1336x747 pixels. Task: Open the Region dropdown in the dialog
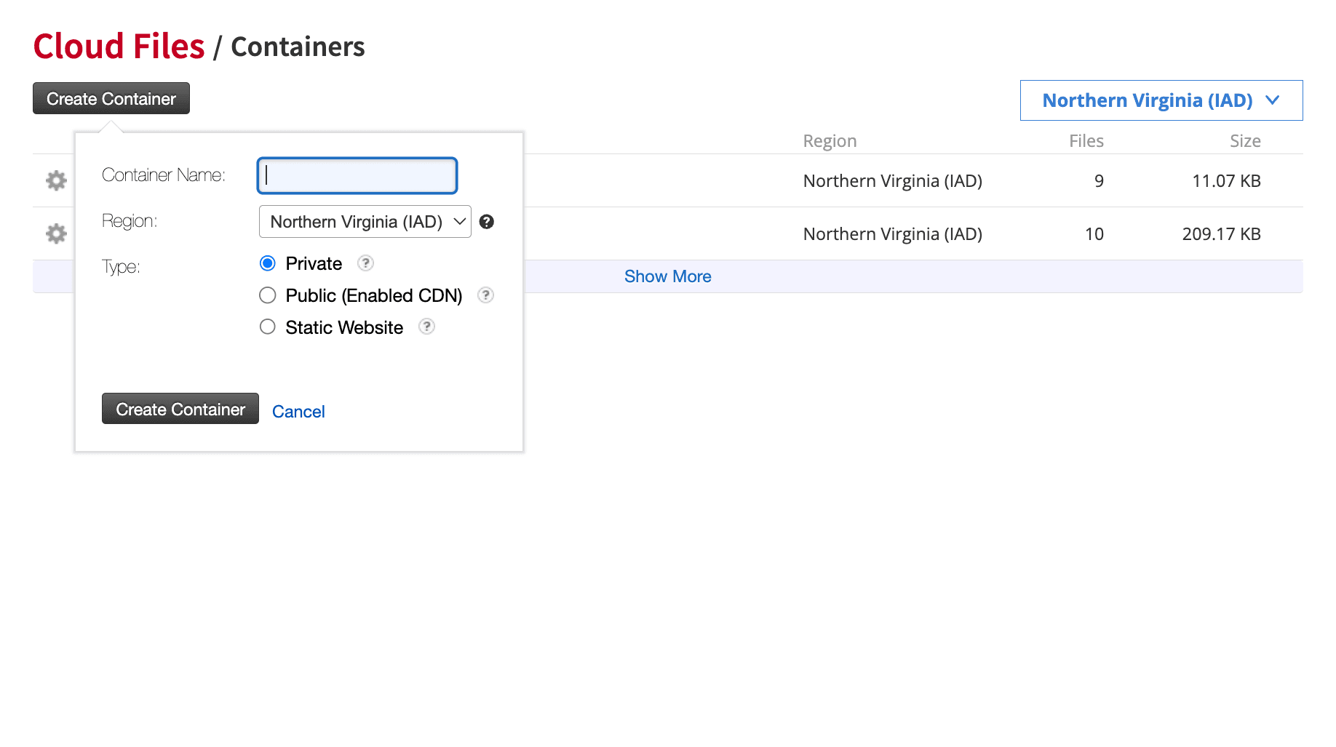[x=365, y=222]
